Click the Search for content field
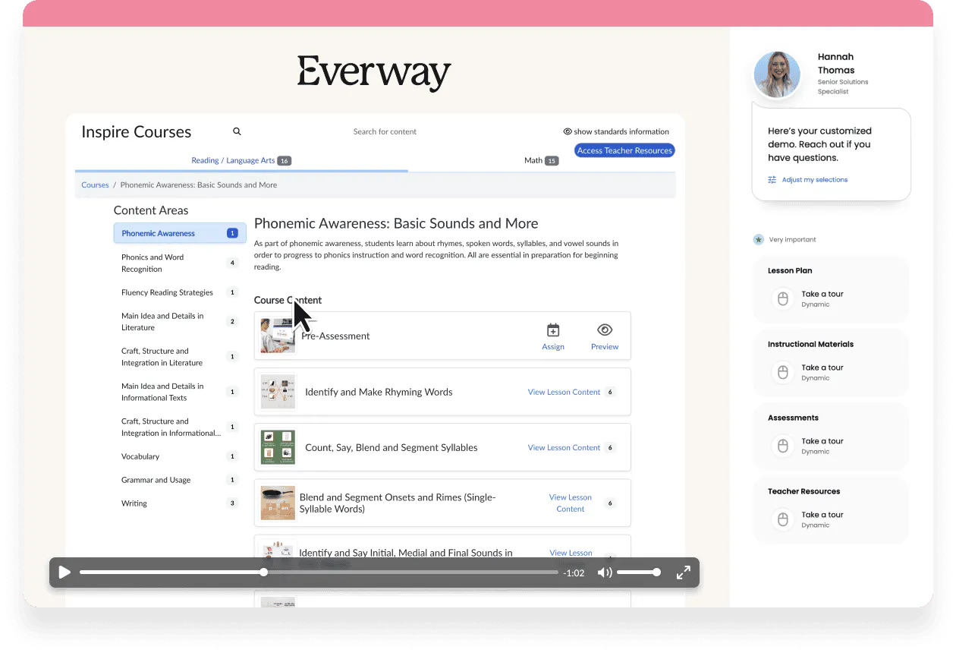 pyautogui.click(x=385, y=131)
